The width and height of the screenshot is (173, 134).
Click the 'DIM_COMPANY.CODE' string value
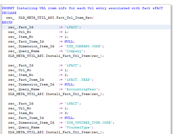(84, 46)
